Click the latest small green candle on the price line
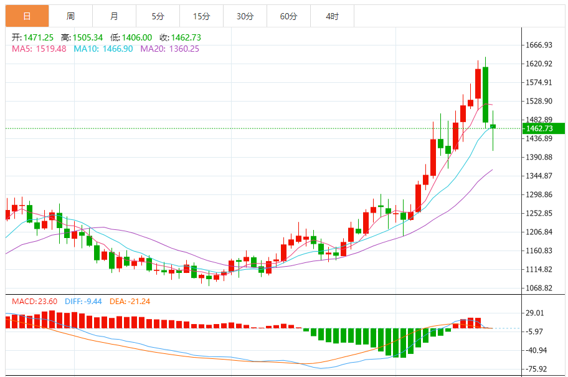This screenshot has width=568, height=377. (x=493, y=126)
